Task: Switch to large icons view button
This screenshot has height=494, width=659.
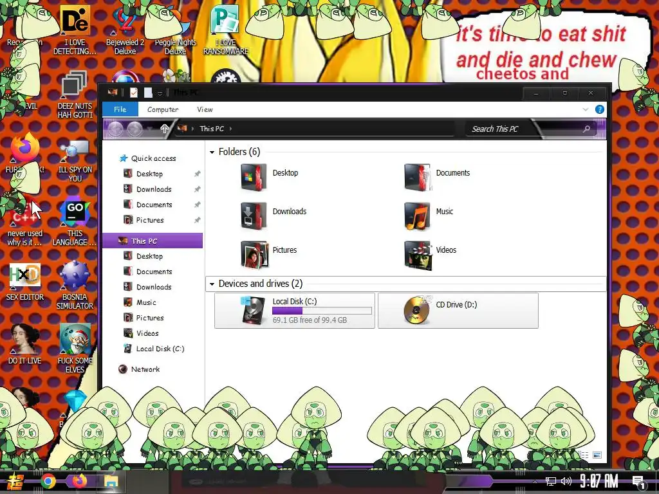Action: 597,455
